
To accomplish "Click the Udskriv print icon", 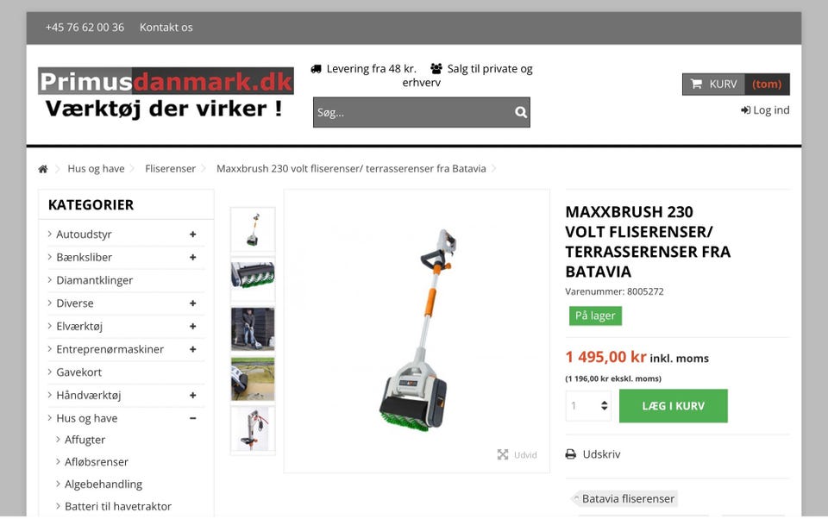I will pos(571,454).
